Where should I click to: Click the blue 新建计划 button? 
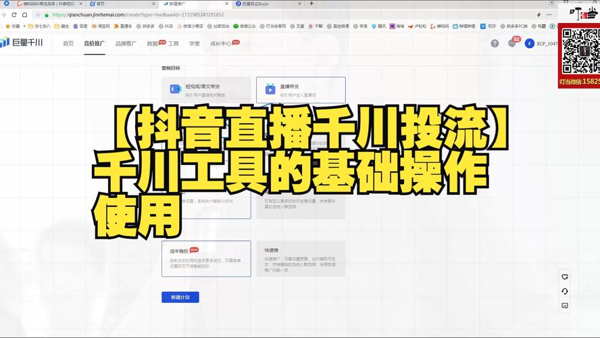coord(180,297)
